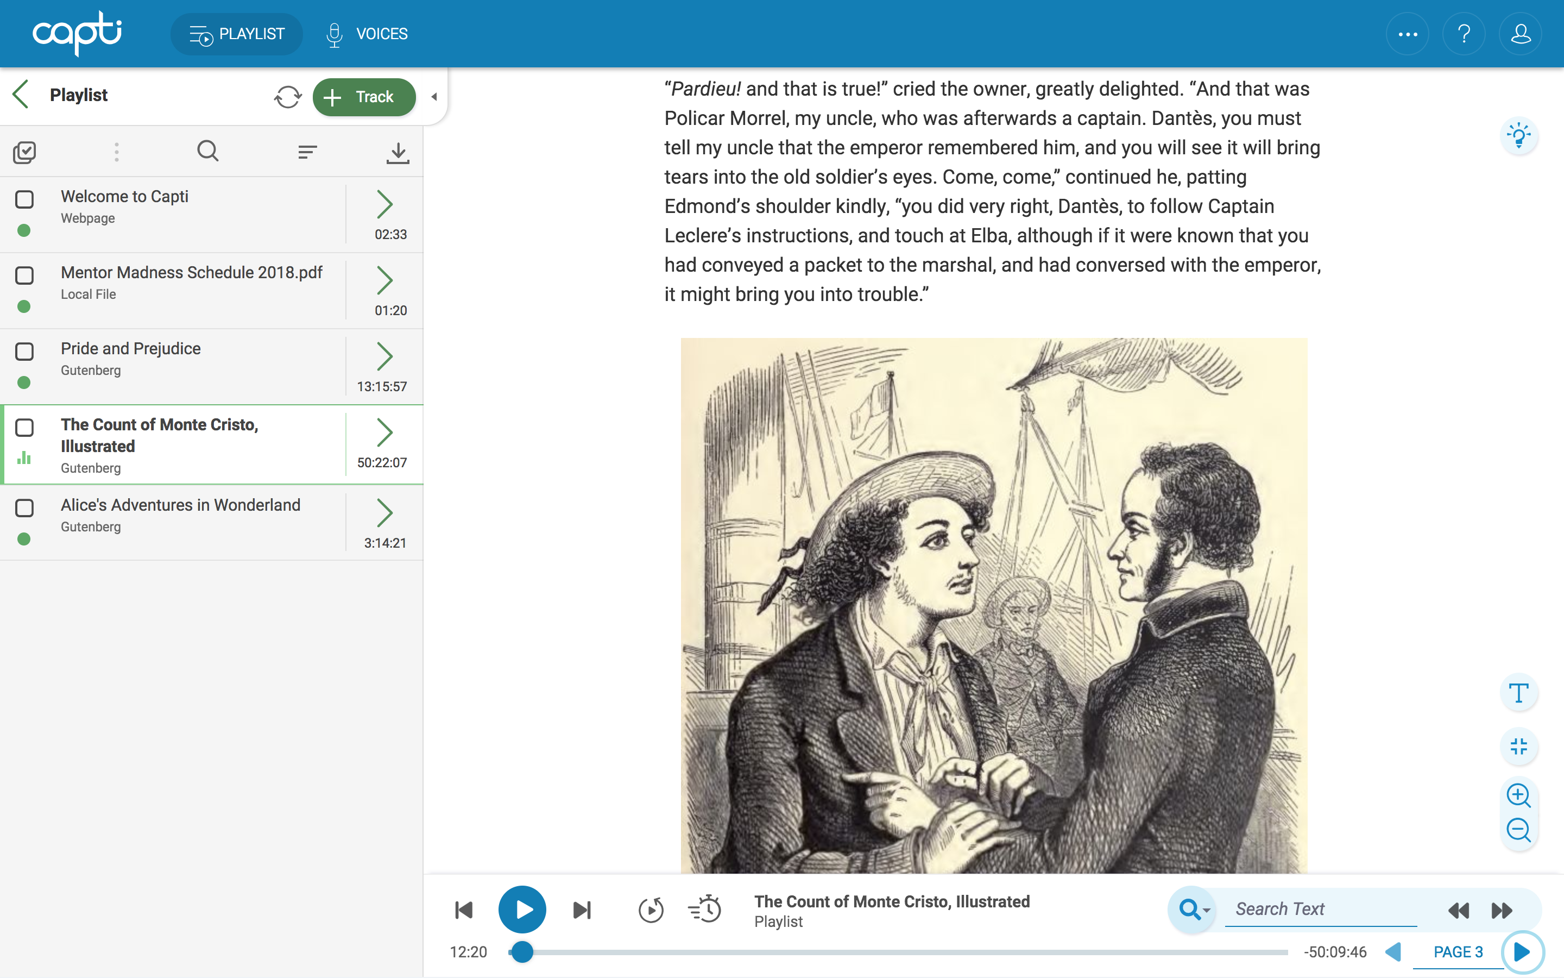1564x978 pixels.
Task: Go to the previous page arrow
Action: point(1395,951)
